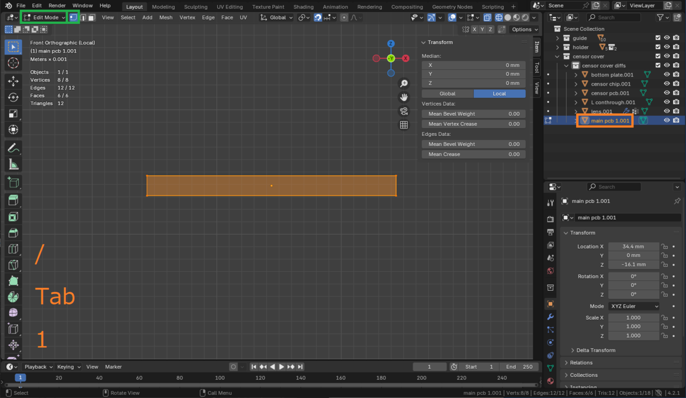Switch to face select mode
Screen dimensions: 686x398
pos(91,17)
